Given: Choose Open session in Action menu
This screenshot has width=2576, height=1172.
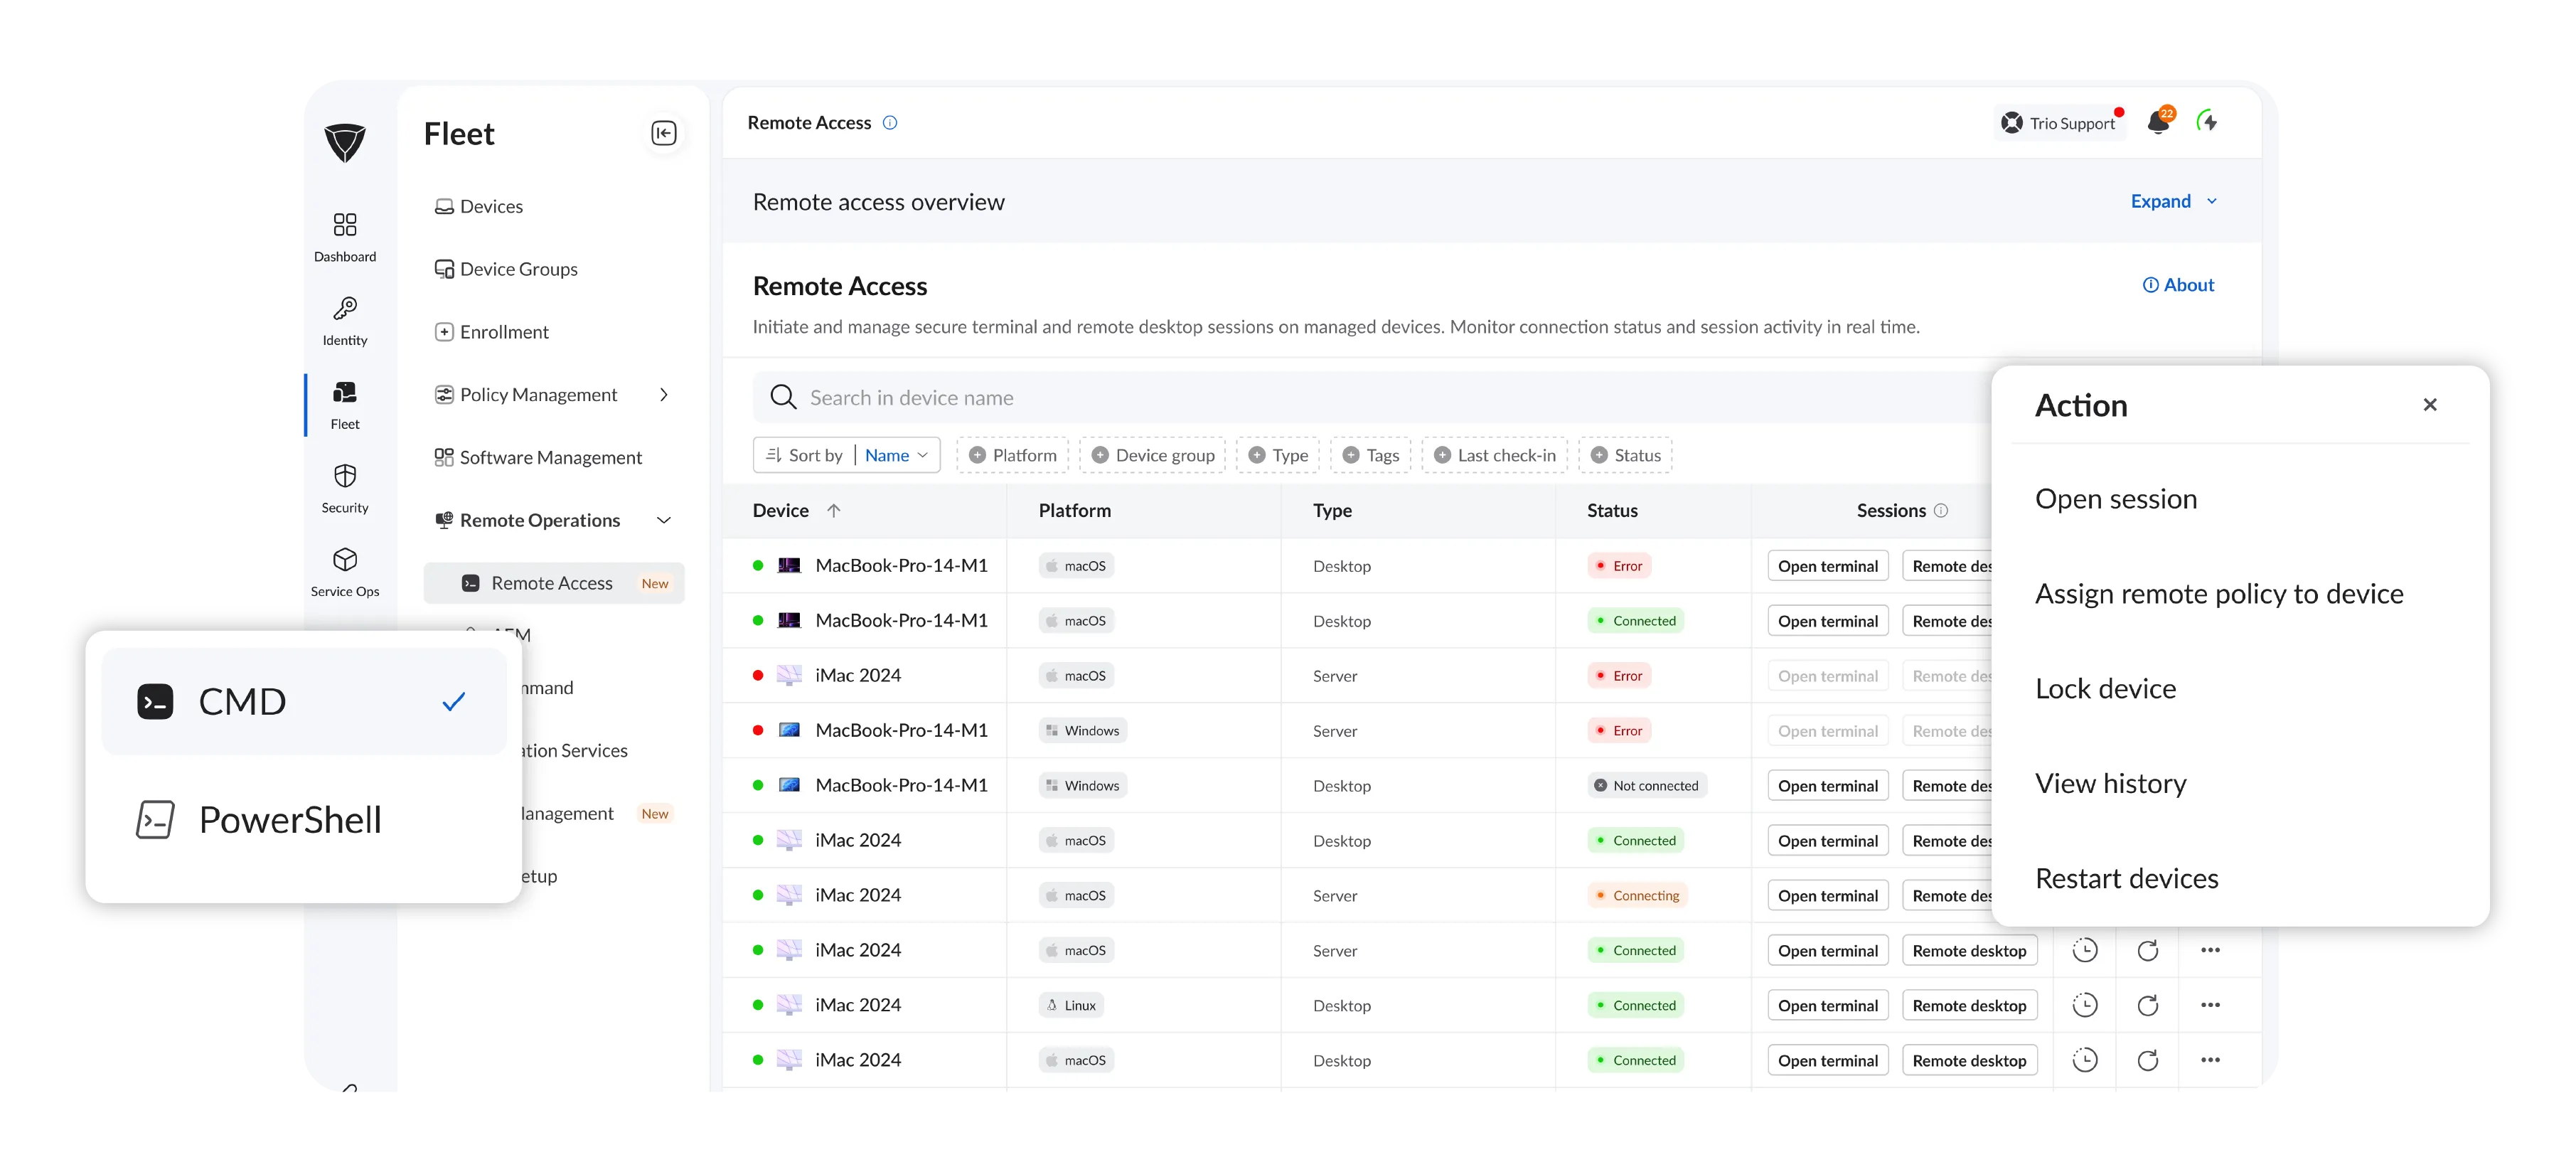Looking at the screenshot, I should pos(2116,499).
